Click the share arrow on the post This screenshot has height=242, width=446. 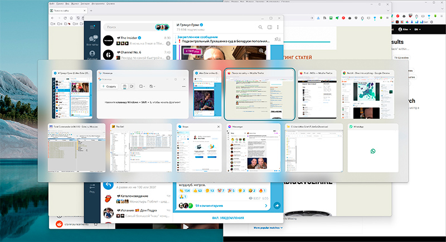point(277,206)
